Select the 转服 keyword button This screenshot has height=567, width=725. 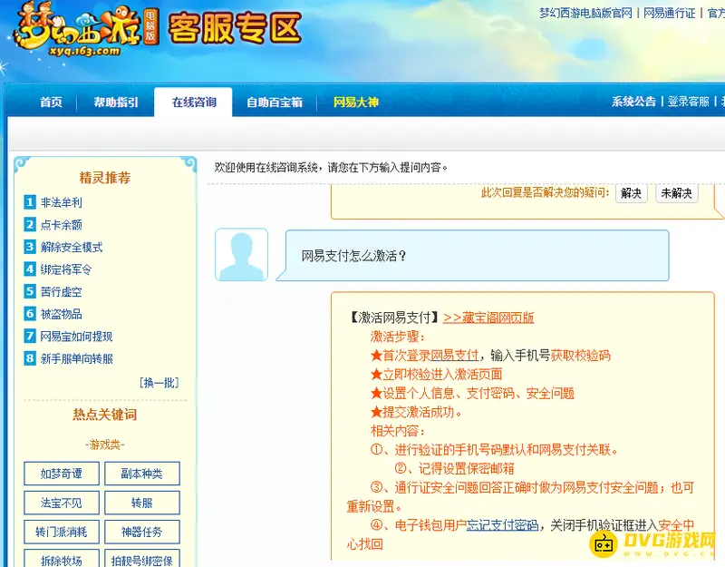[x=142, y=503]
